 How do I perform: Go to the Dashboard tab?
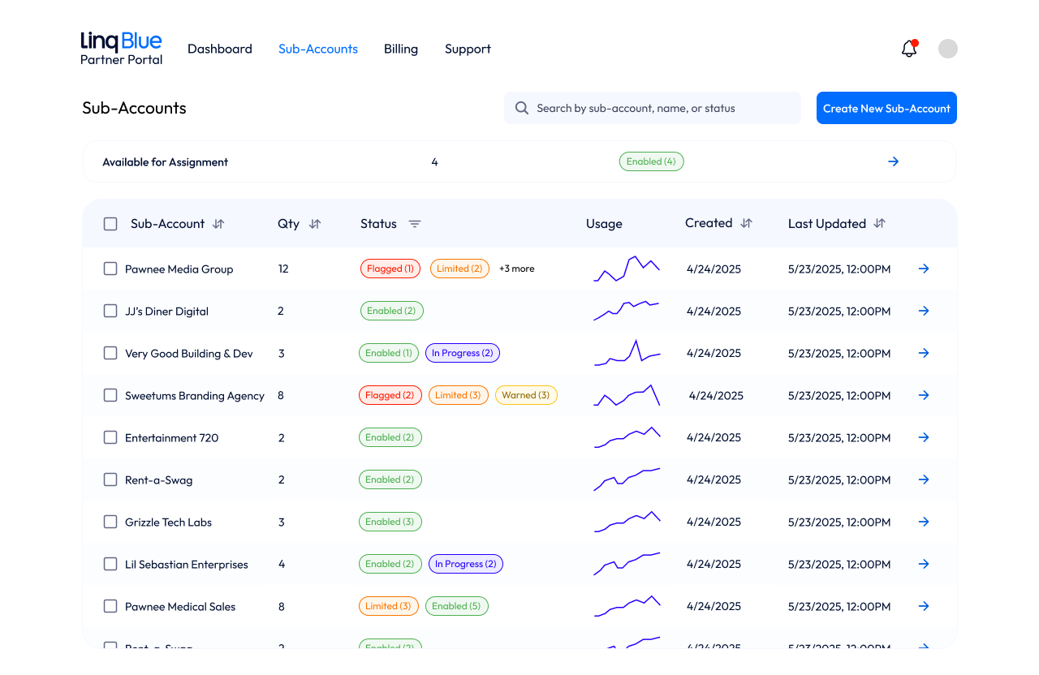(220, 49)
